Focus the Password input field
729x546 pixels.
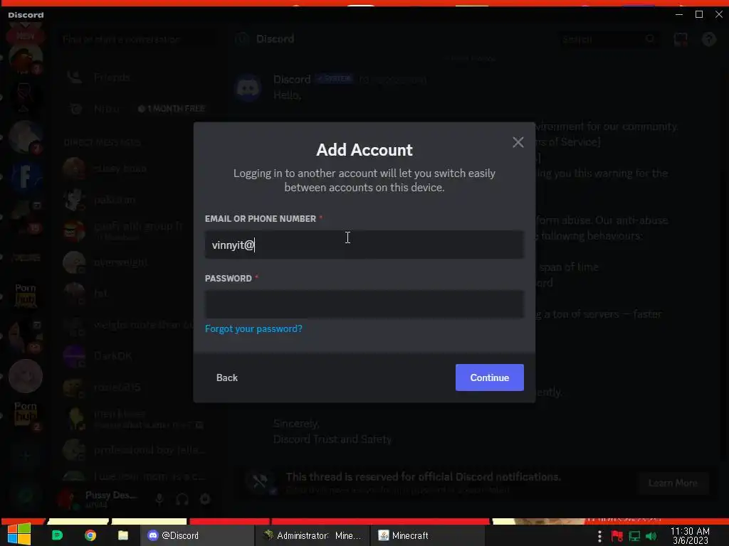point(364,304)
